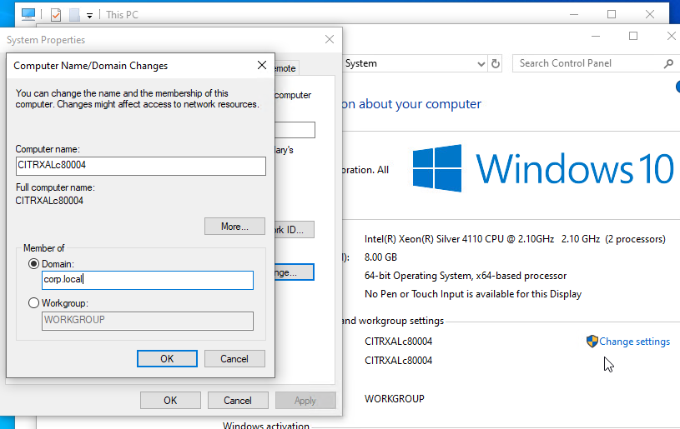
Task: Click the More... button
Action: click(234, 227)
